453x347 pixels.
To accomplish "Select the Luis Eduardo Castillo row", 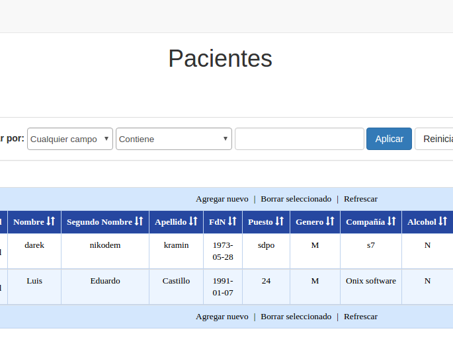I will point(34,281).
